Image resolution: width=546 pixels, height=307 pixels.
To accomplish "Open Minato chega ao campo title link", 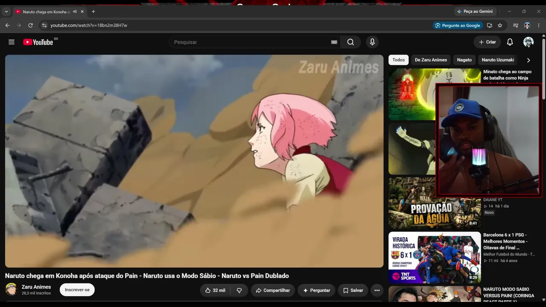I will point(507,75).
